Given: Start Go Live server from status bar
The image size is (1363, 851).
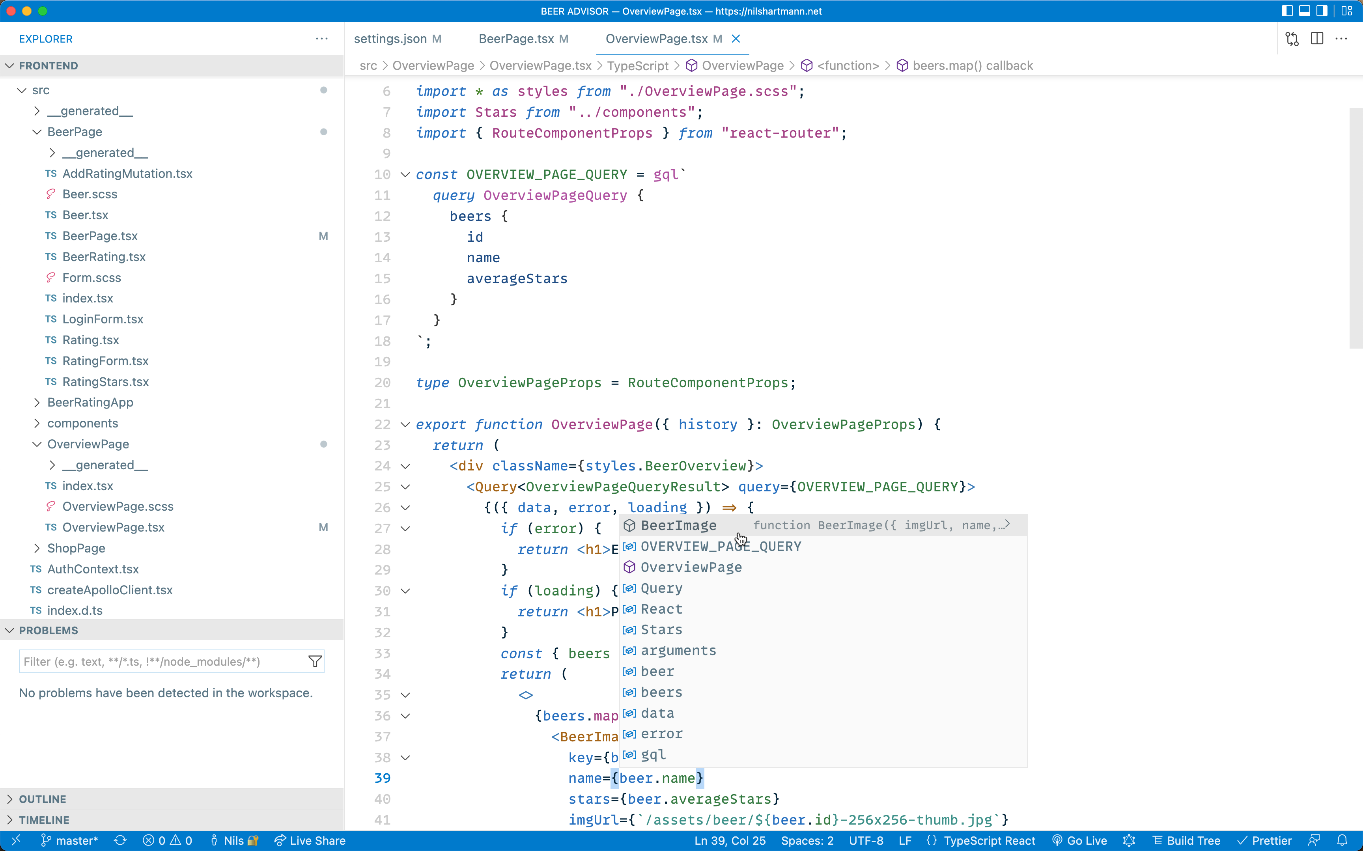Looking at the screenshot, I should (1079, 840).
